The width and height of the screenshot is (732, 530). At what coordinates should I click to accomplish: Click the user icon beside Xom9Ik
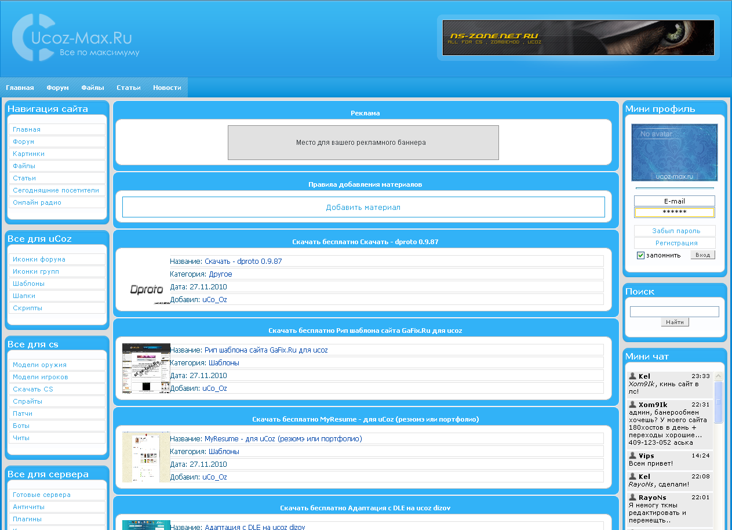pos(633,405)
